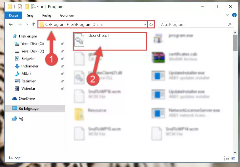Open the Help question mark icon
Viewport: 240px width, 167px height.
[x=234, y=15]
